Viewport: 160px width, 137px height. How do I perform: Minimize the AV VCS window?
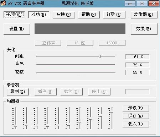tap(130, 4)
